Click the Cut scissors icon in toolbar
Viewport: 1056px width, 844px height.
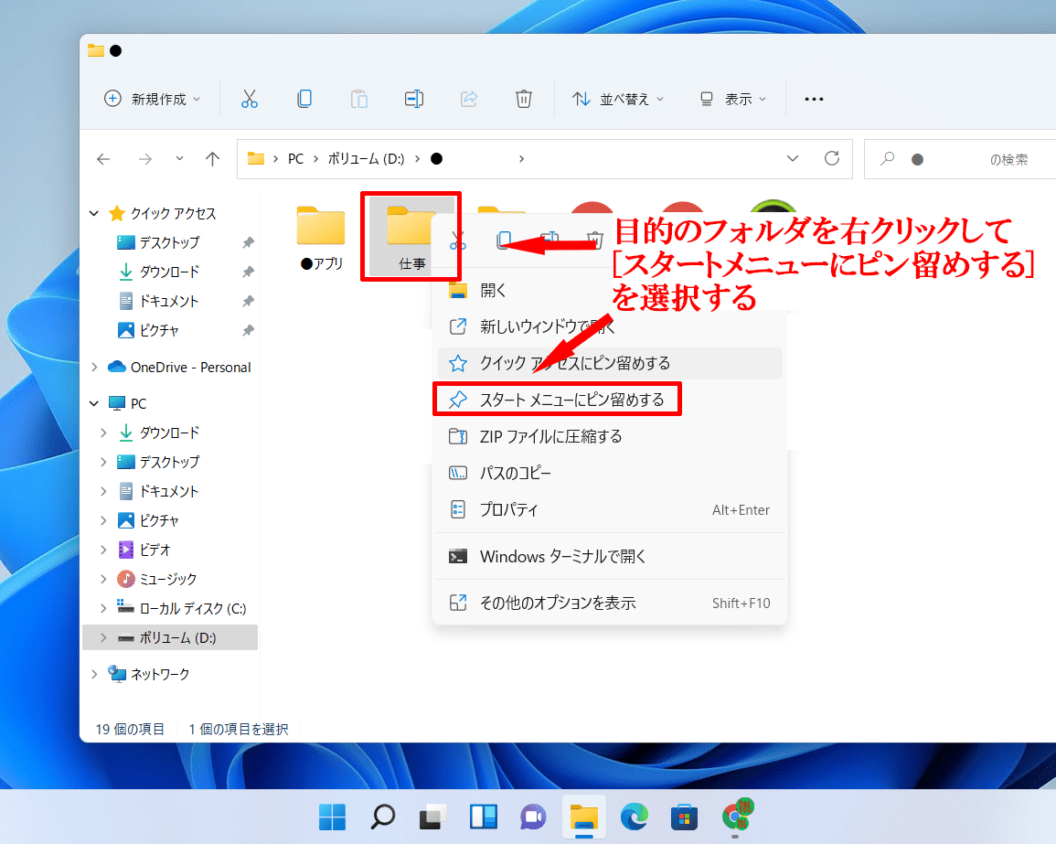coord(250,99)
